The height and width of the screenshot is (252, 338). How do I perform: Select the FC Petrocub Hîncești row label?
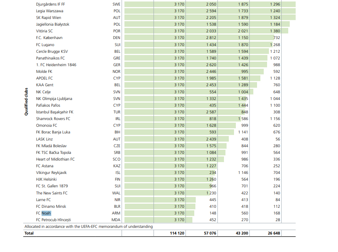(53, 220)
